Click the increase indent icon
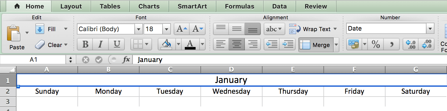Screen dimensions: 447x111 pyautogui.click(x=288, y=44)
